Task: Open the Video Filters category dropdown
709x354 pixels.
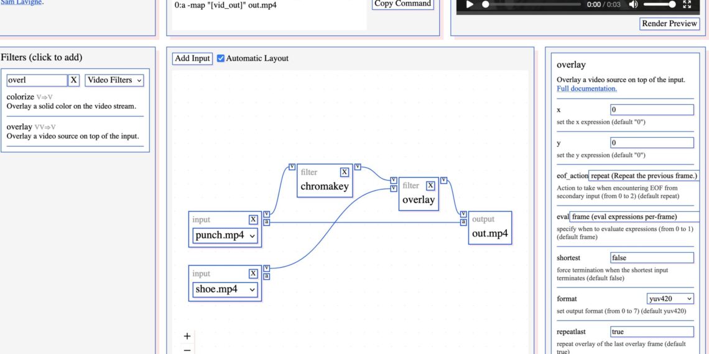Action: tap(114, 80)
